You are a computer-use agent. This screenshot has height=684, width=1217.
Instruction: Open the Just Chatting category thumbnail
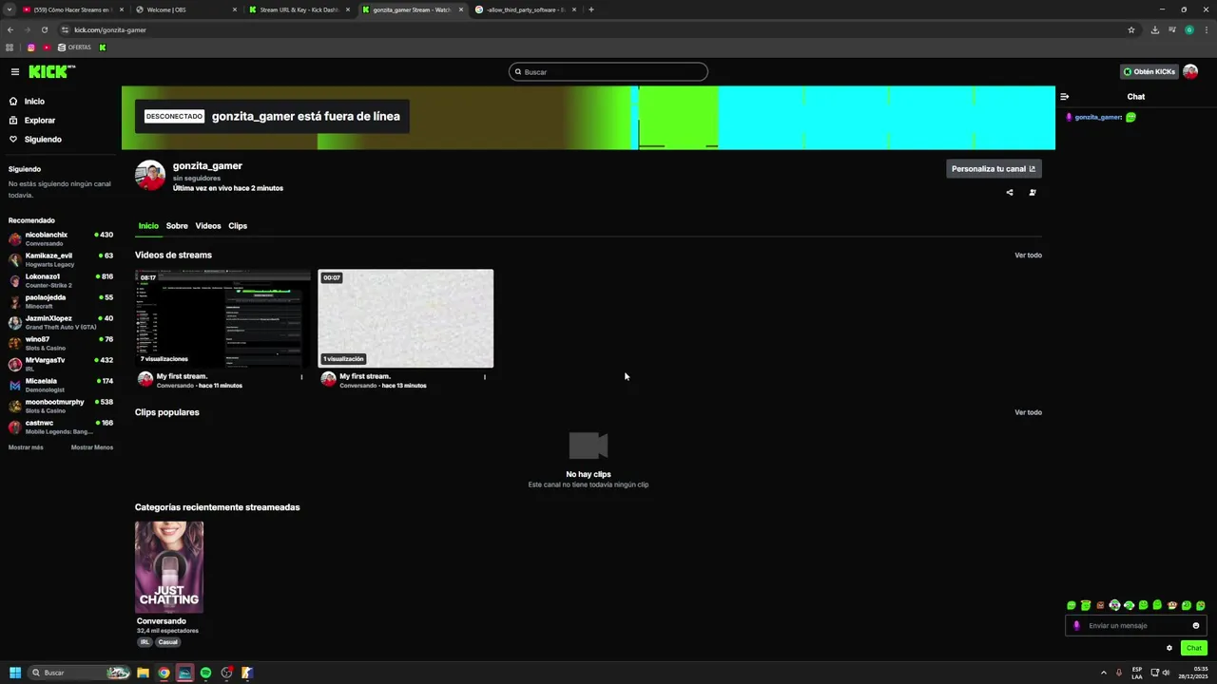pos(169,567)
